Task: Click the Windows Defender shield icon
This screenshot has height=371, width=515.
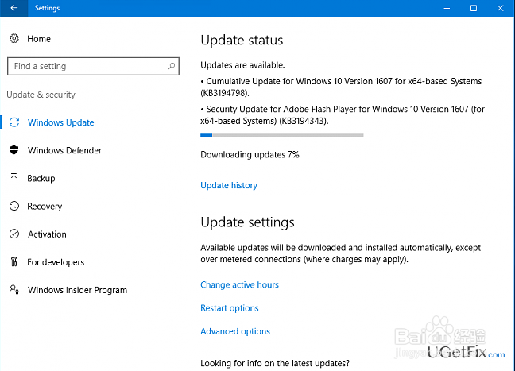Action: tap(14, 150)
